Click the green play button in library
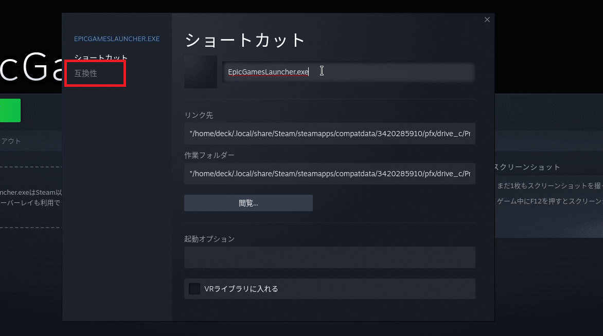Screen dimensions: 603x336 point(10,110)
